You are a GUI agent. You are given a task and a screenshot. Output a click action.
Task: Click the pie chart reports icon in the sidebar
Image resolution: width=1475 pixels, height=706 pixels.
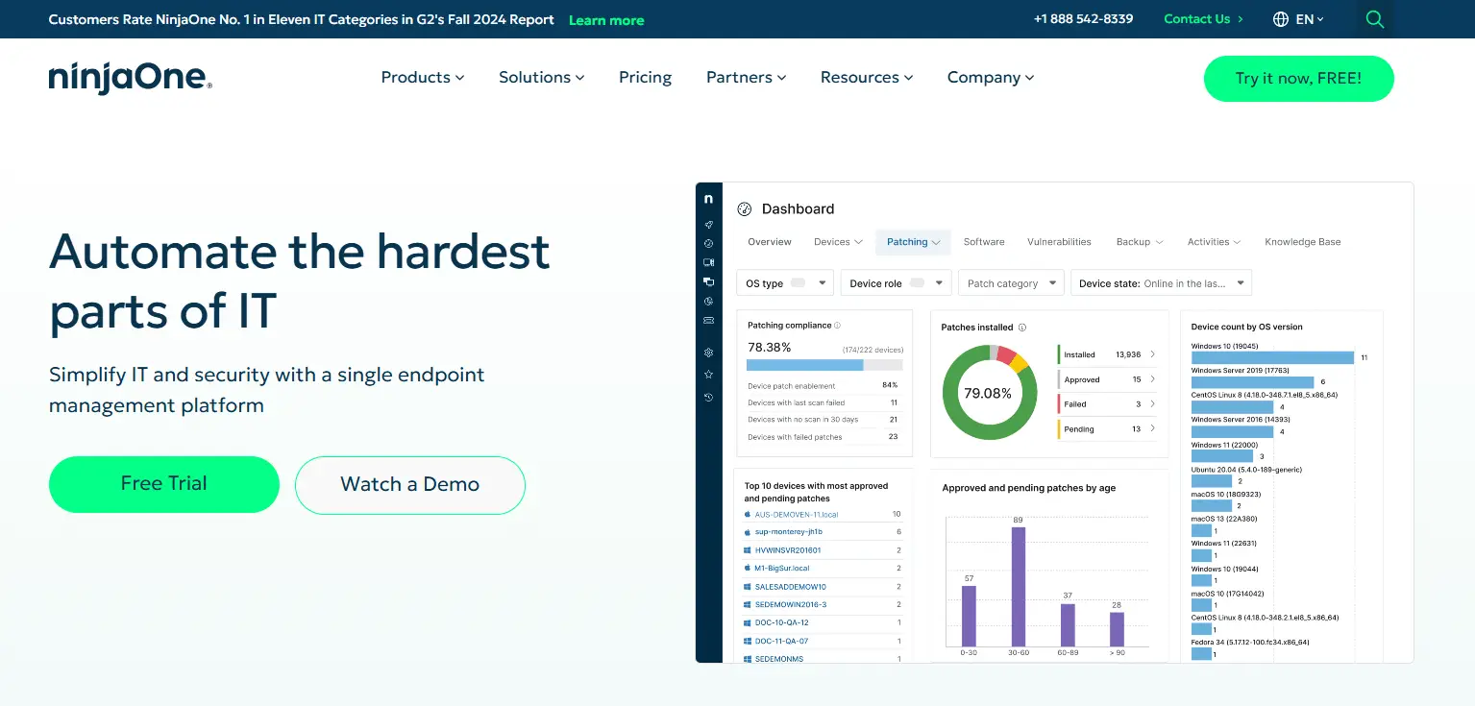coord(708,301)
